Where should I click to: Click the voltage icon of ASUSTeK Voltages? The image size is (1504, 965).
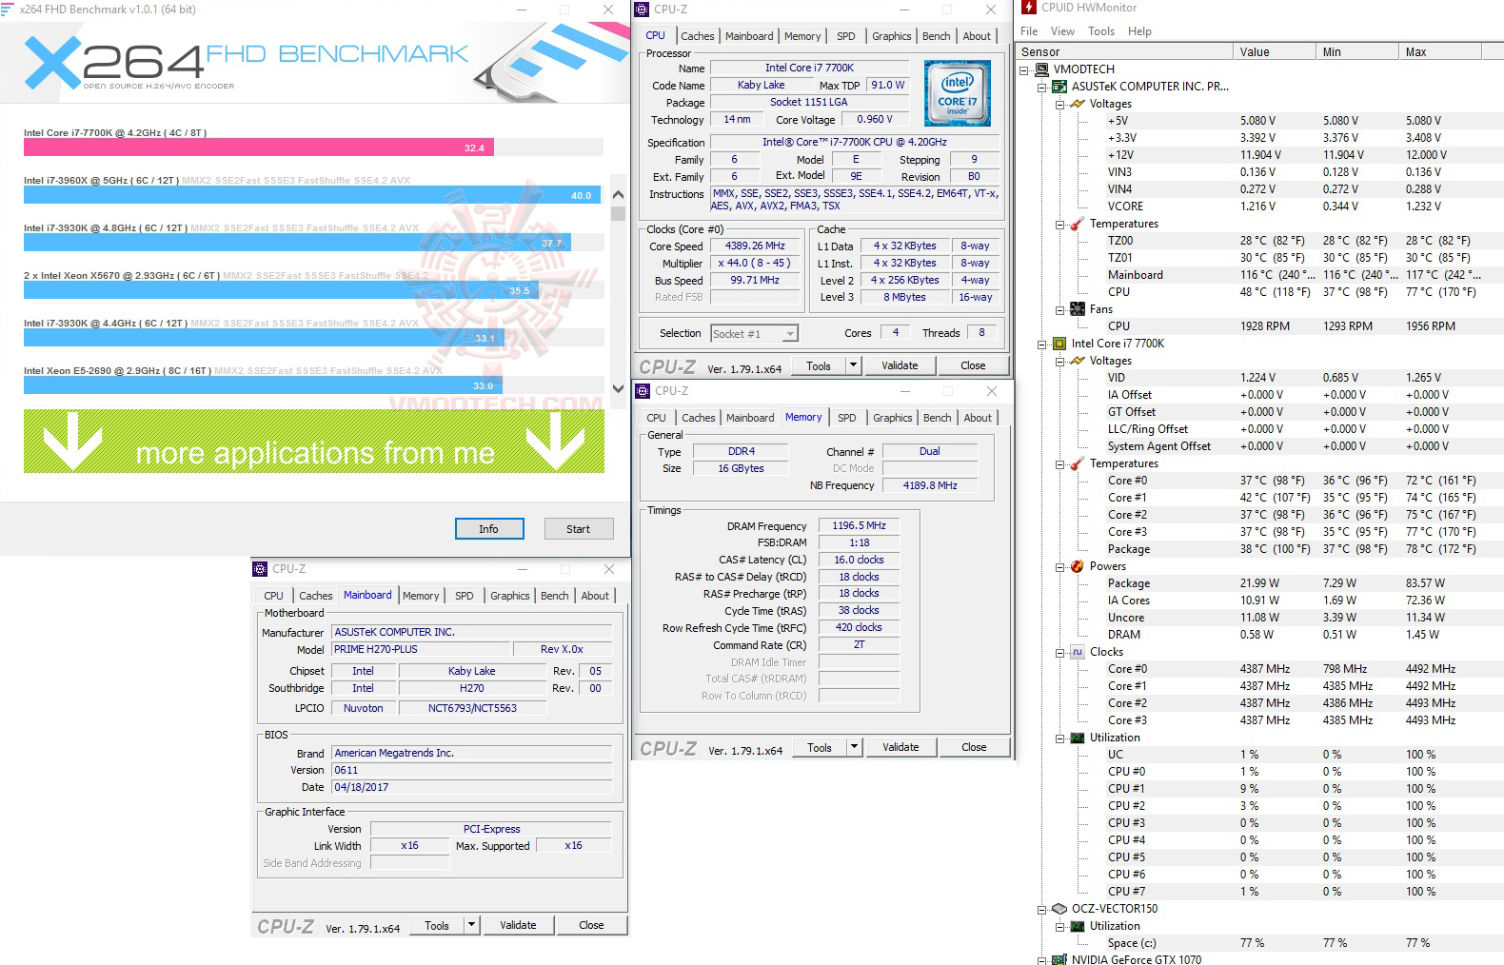tap(1078, 104)
